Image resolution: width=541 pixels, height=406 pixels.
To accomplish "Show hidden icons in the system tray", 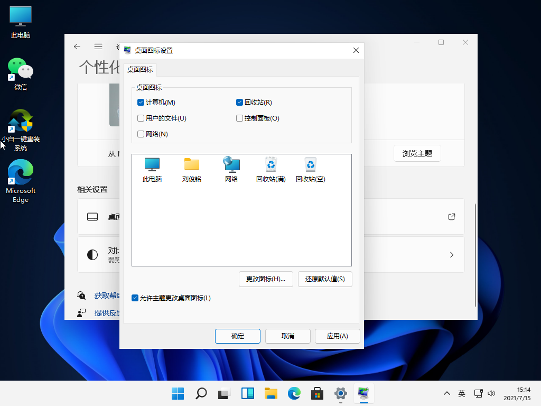I will coord(446,393).
